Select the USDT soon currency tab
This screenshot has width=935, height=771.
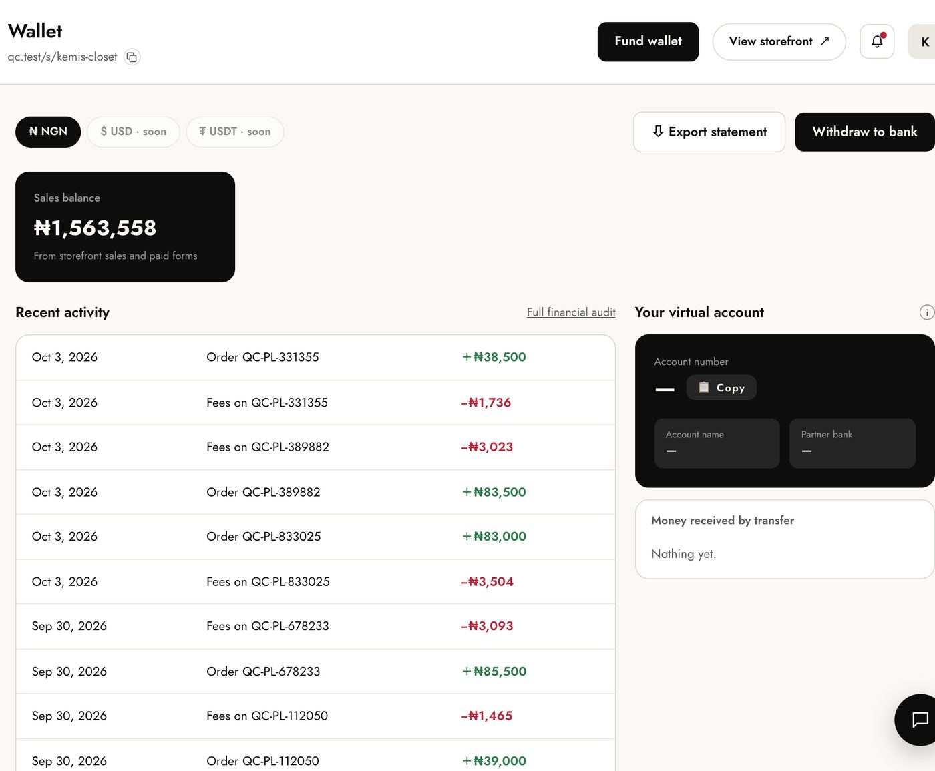(x=235, y=132)
